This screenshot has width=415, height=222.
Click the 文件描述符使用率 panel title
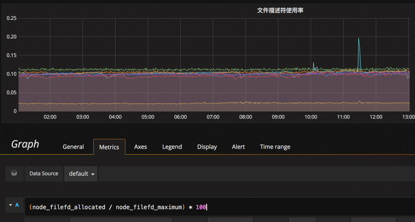280,11
